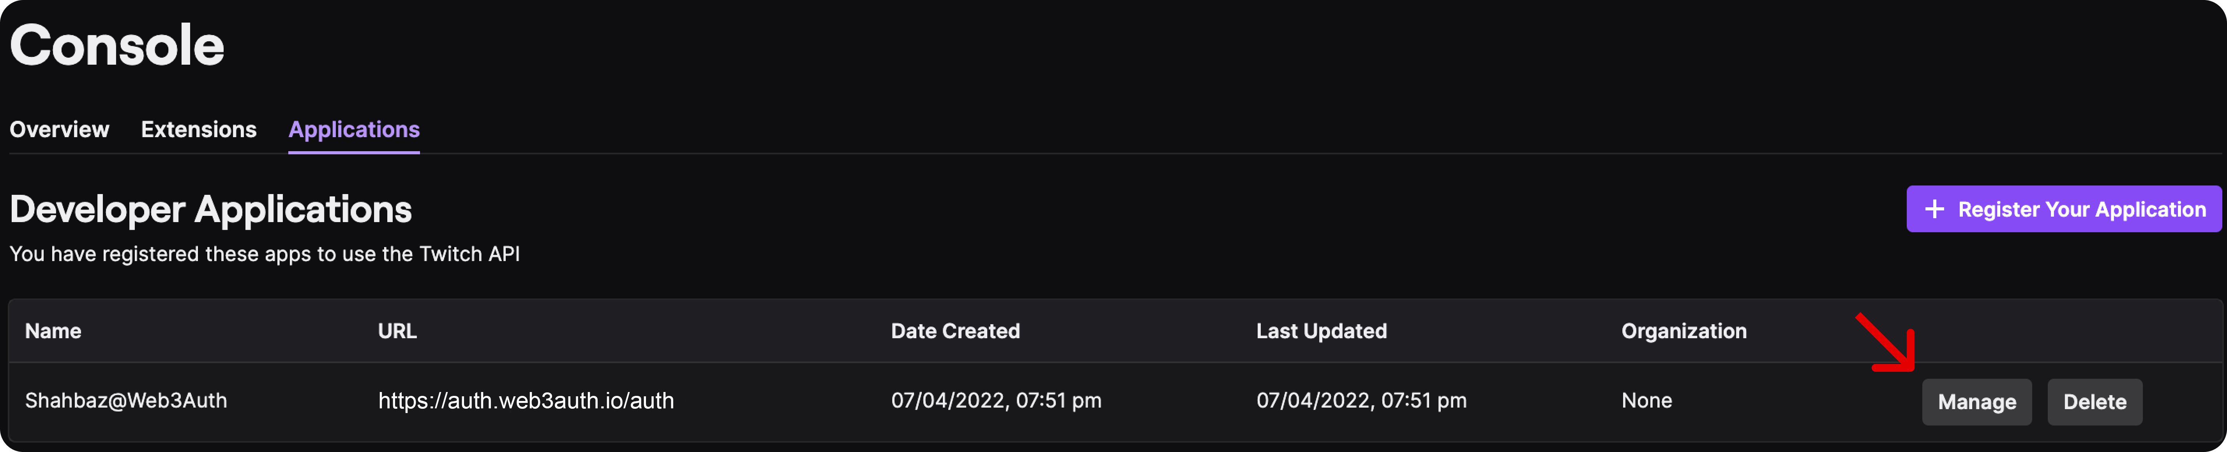Click the application name Shahbaz@Web3Auth
Screen dimensions: 2227x452
coord(125,400)
